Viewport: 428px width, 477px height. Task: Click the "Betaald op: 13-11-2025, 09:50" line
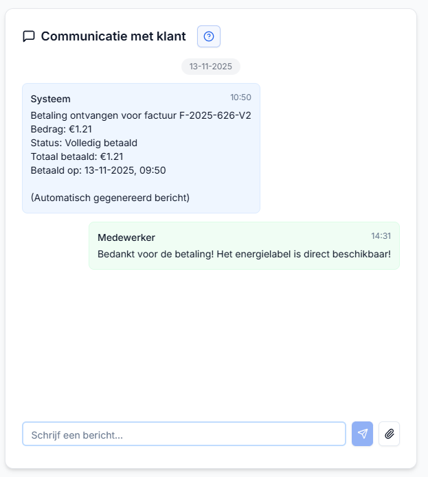tap(98, 170)
